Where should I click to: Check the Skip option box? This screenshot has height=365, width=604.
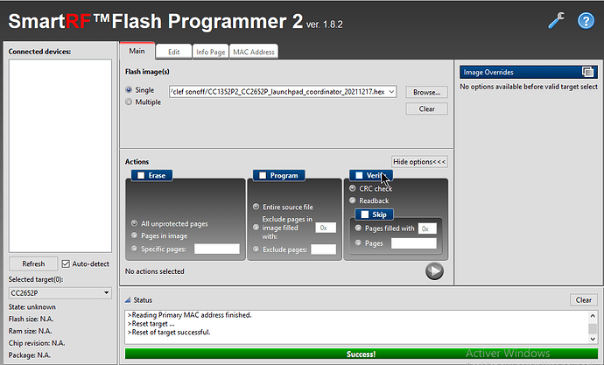click(x=365, y=214)
